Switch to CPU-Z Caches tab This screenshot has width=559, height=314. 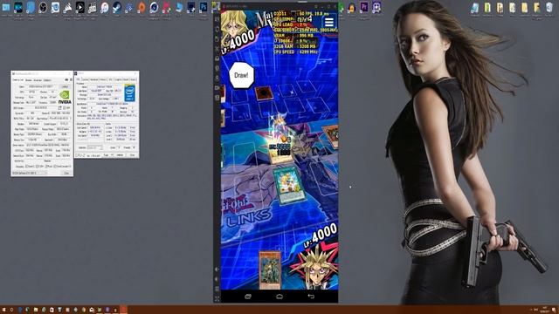coord(85,79)
